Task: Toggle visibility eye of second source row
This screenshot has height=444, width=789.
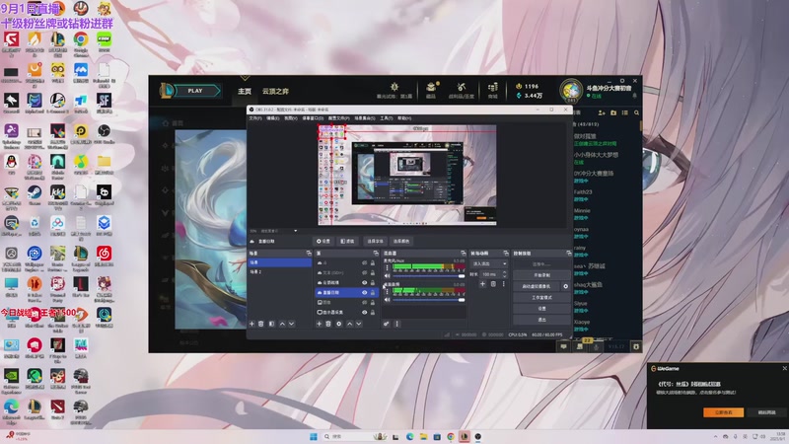Action: pos(364,273)
